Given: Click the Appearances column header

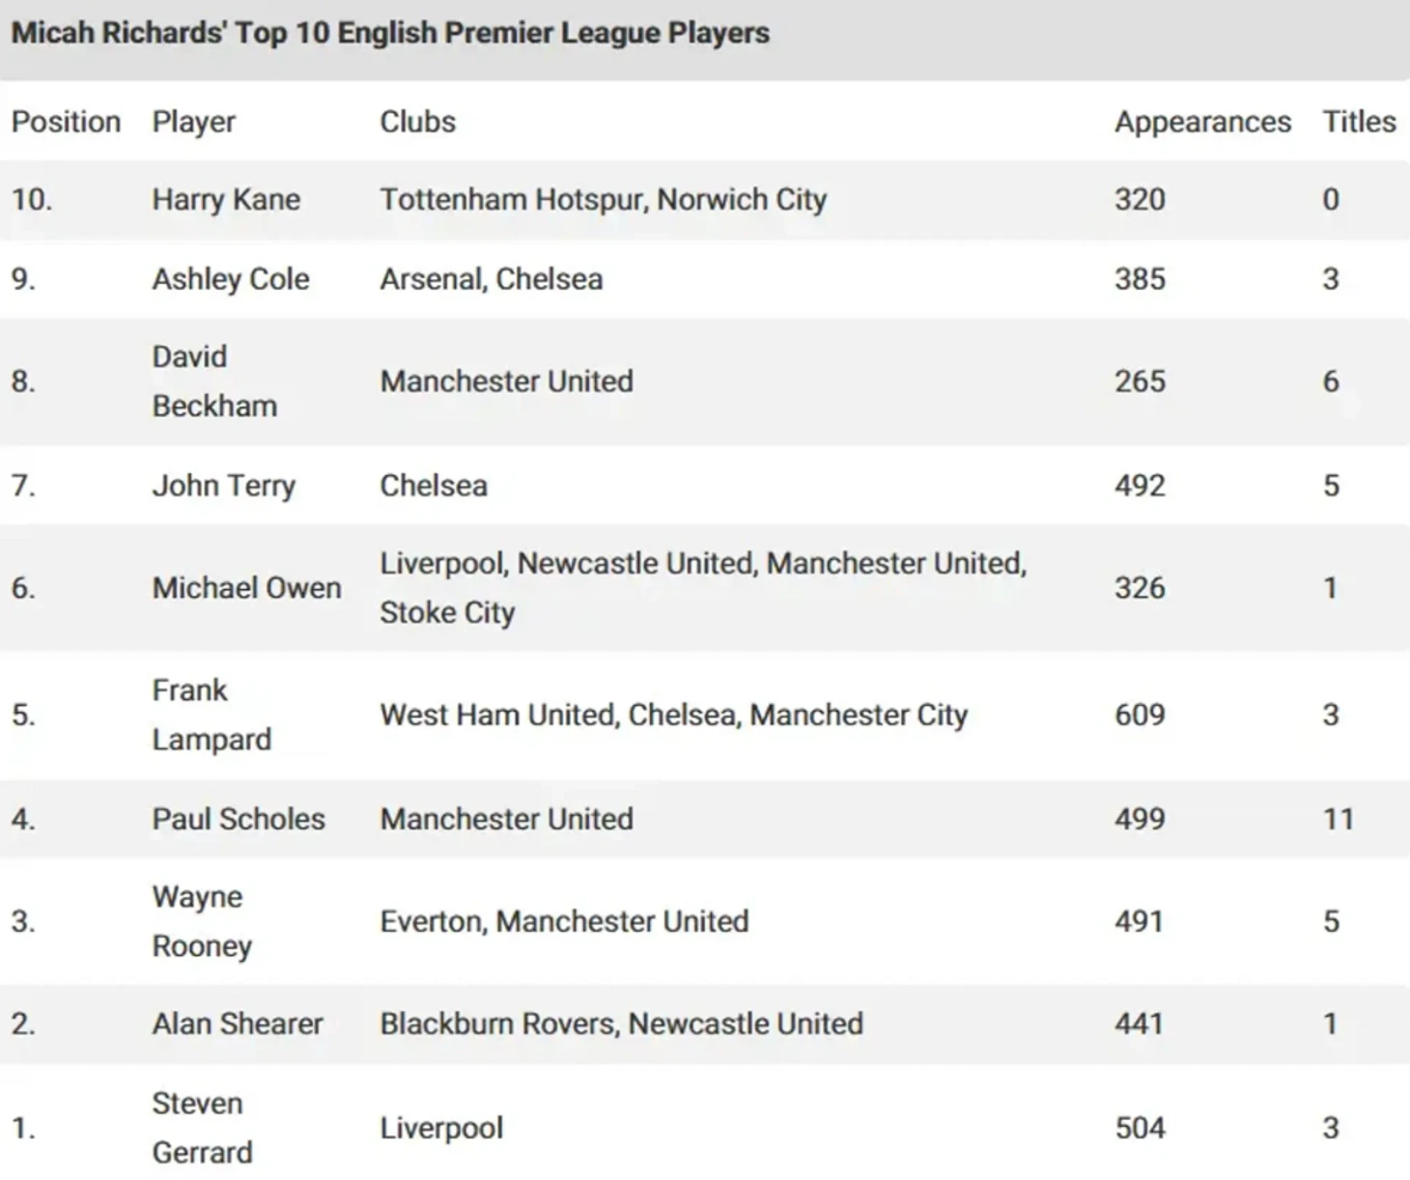Looking at the screenshot, I should coord(1202,122).
